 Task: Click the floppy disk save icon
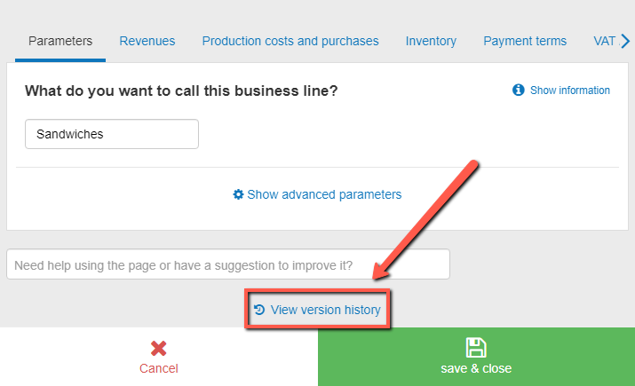tap(476, 348)
